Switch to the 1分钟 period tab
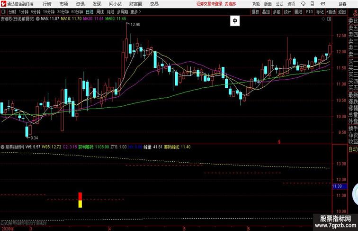 (24, 12)
